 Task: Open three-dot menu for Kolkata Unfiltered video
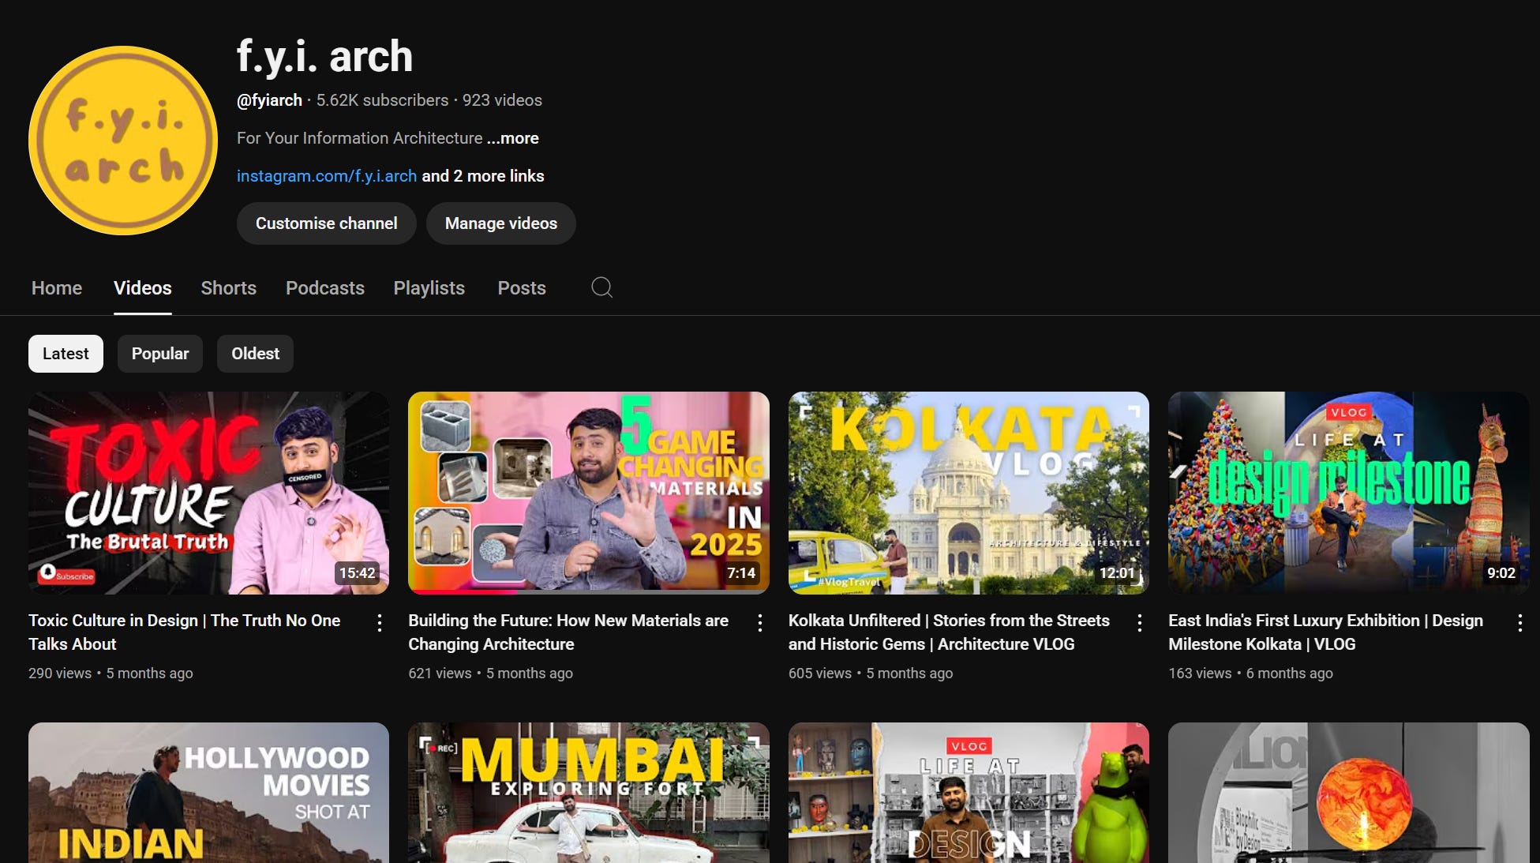coord(1139,623)
